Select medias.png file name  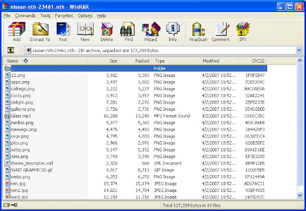22,123
